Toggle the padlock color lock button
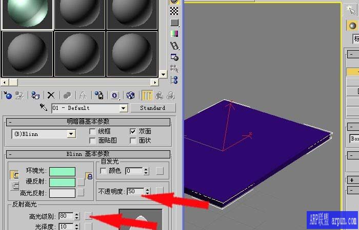359x230 pixels. (x=89, y=176)
